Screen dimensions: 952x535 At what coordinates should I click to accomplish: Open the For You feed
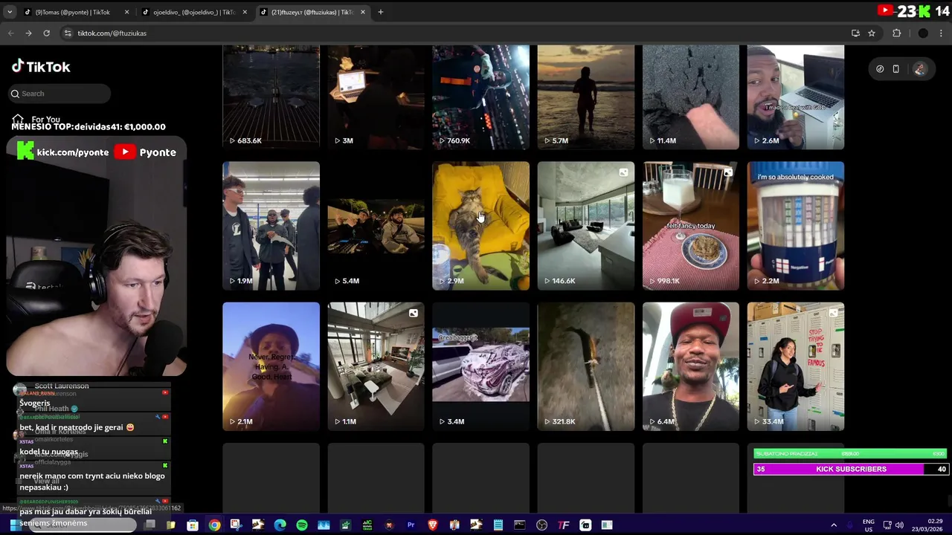point(36,119)
